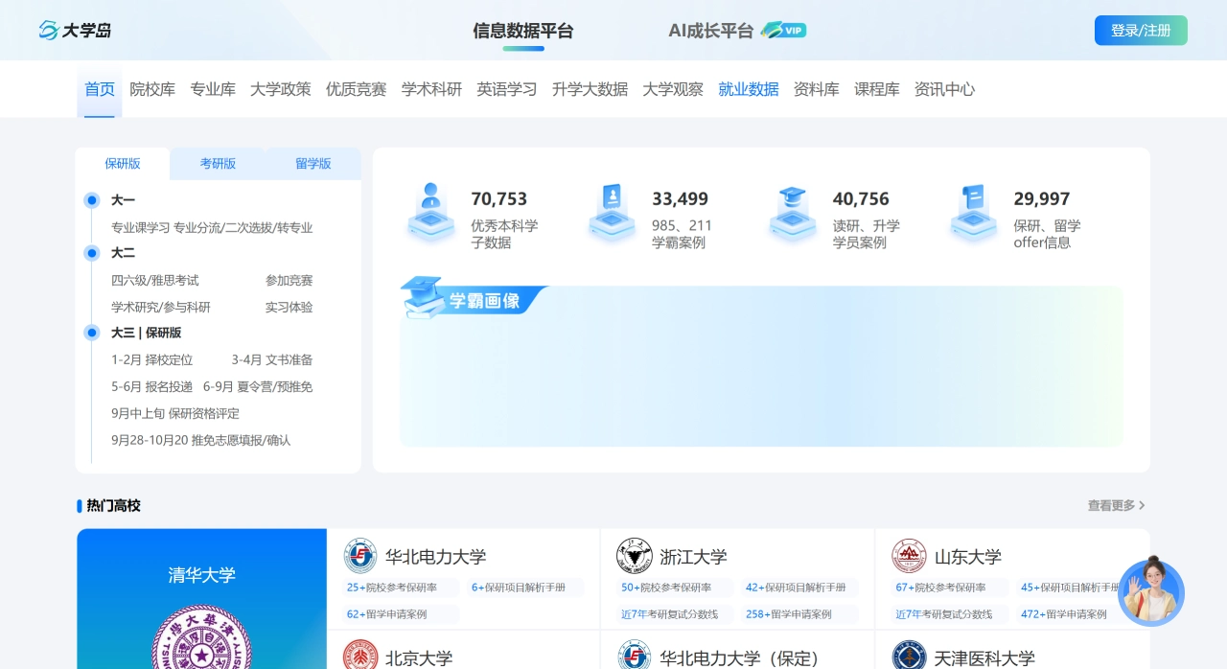Screen dimensions: 1227x669
Task: Click the 985、211学霸案例 stat icon
Action: click(x=612, y=212)
